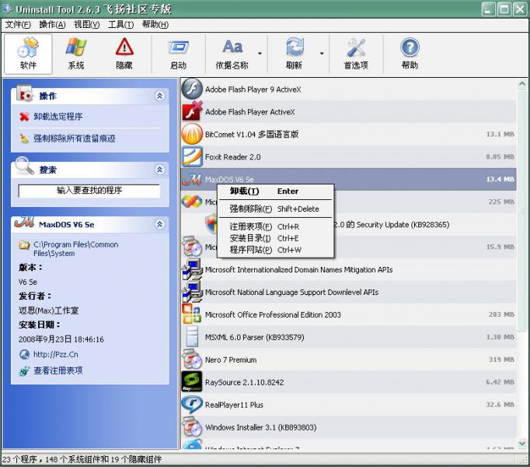The image size is (530, 467).
Task: Click the Nero 7 Premium installer icon
Action: click(192, 359)
